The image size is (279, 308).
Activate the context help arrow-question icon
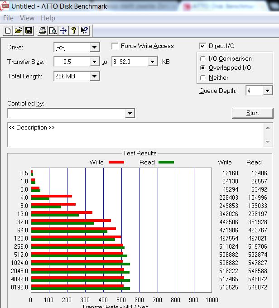coord(85,31)
